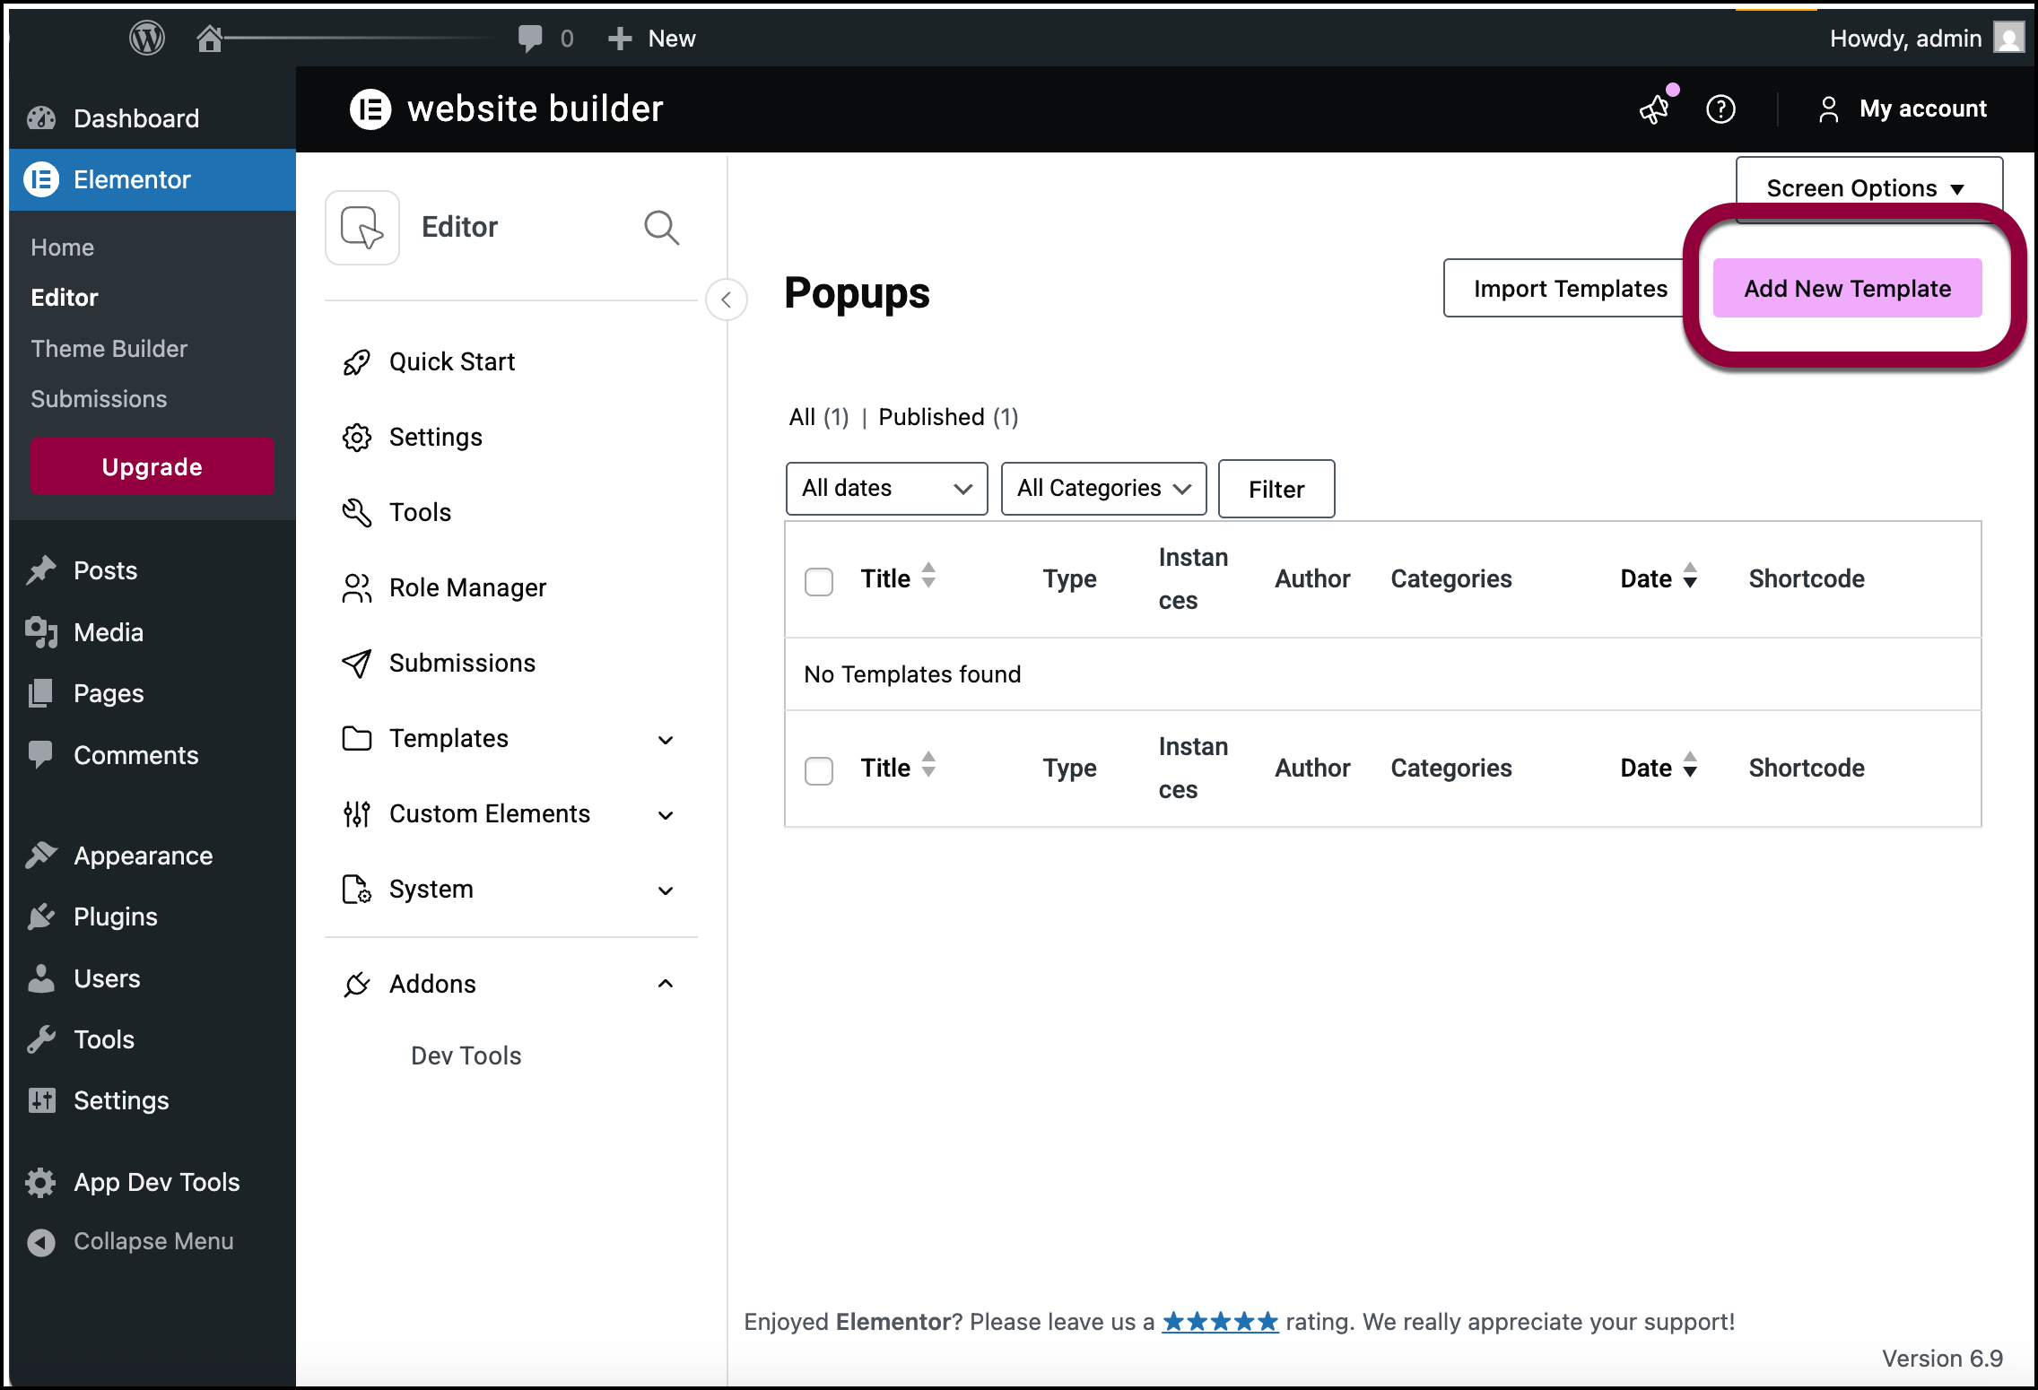
Task: Click the Add New Template button
Action: pos(1847,289)
